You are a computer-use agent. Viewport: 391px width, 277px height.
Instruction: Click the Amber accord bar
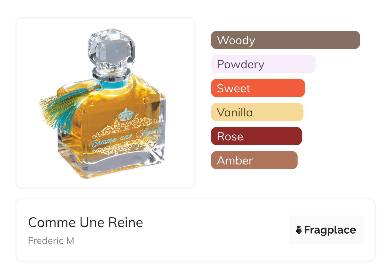coord(254,160)
